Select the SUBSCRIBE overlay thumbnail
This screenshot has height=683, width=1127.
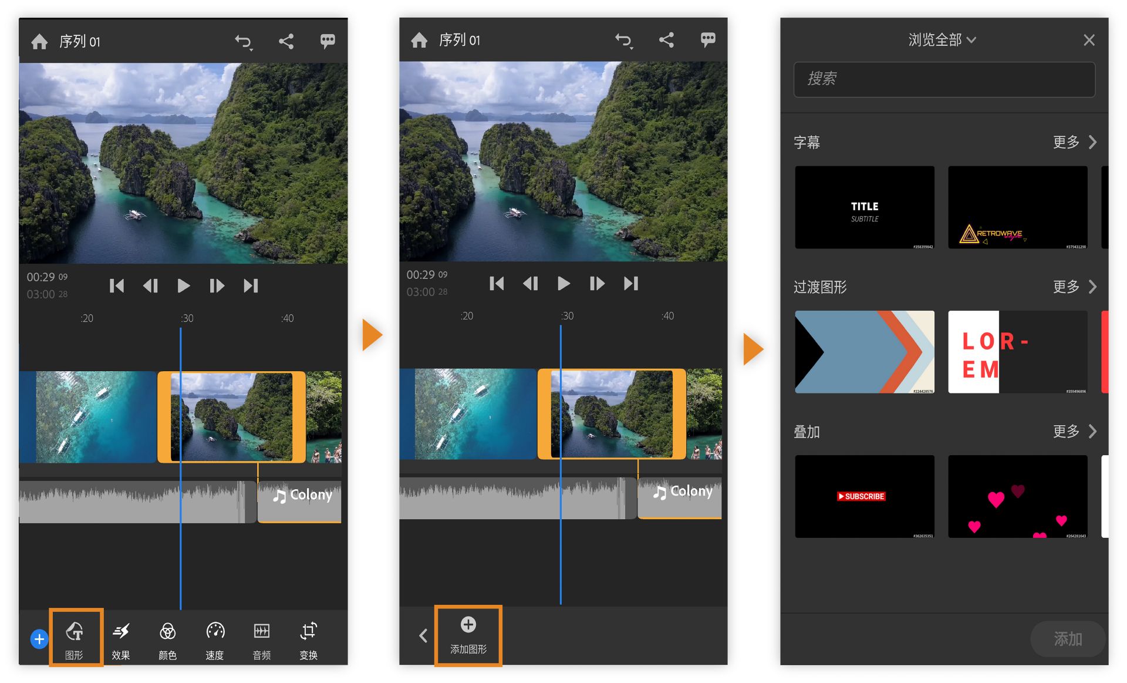point(864,496)
